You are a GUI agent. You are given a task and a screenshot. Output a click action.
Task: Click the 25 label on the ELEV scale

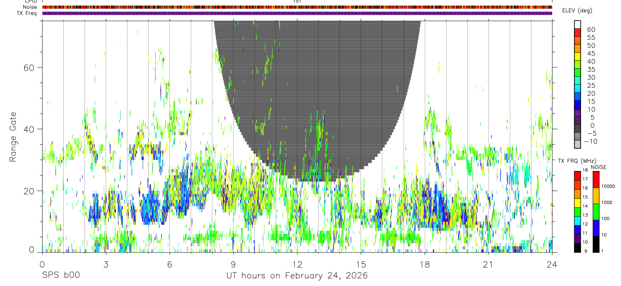click(591, 85)
